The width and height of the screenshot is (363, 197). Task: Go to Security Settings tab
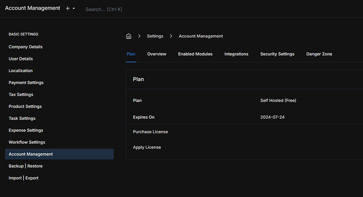(x=277, y=54)
